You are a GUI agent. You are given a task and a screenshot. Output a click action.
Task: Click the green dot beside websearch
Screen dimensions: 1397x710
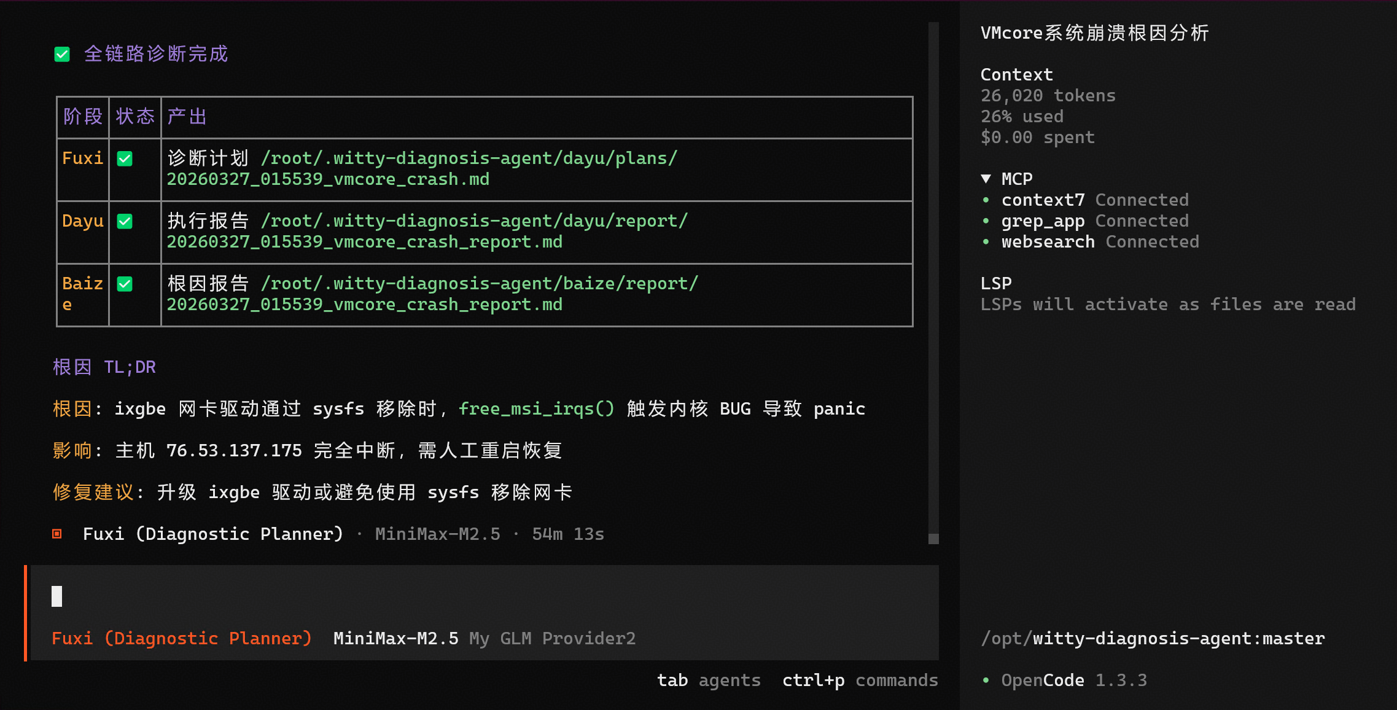pos(986,242)
